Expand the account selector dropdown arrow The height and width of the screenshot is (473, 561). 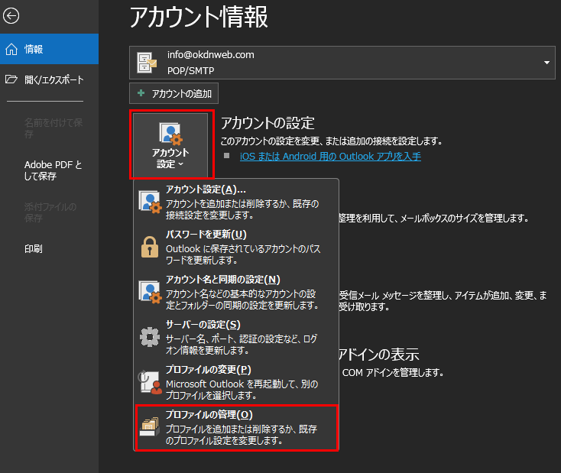(x=546, y=62)
